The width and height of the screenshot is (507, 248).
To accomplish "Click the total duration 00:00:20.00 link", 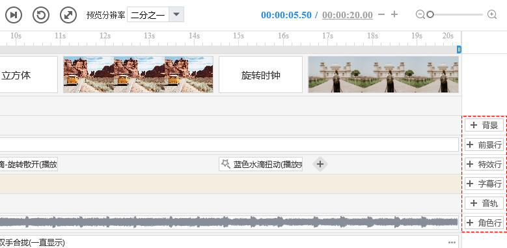I will point(348,15).
